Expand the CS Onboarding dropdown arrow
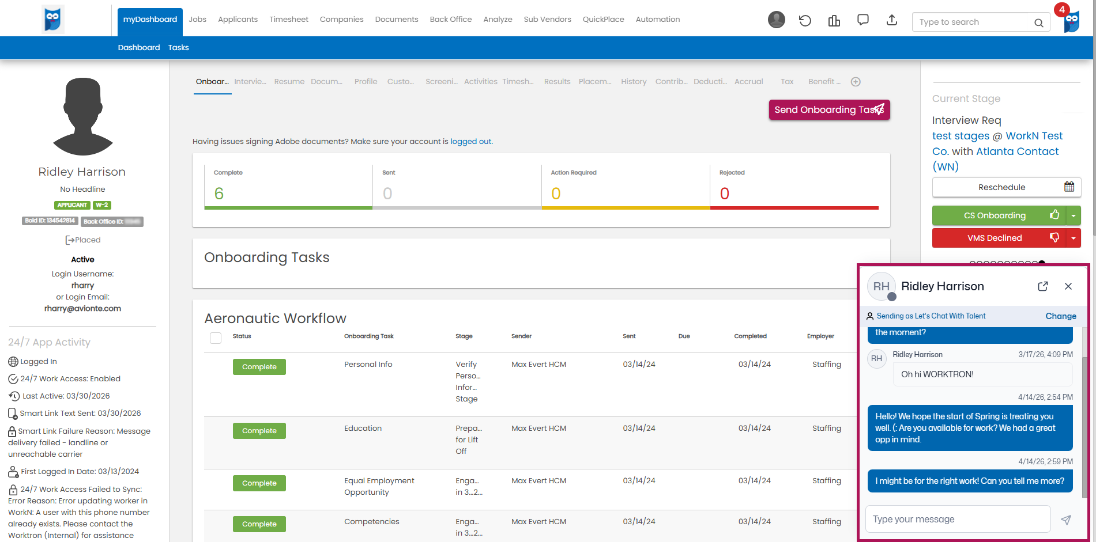This screenshot has width=1096, height=542. tap(1073, 216)
